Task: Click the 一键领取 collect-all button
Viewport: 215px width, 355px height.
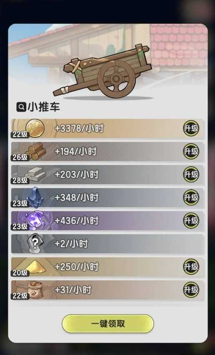Action: point(108,323)
